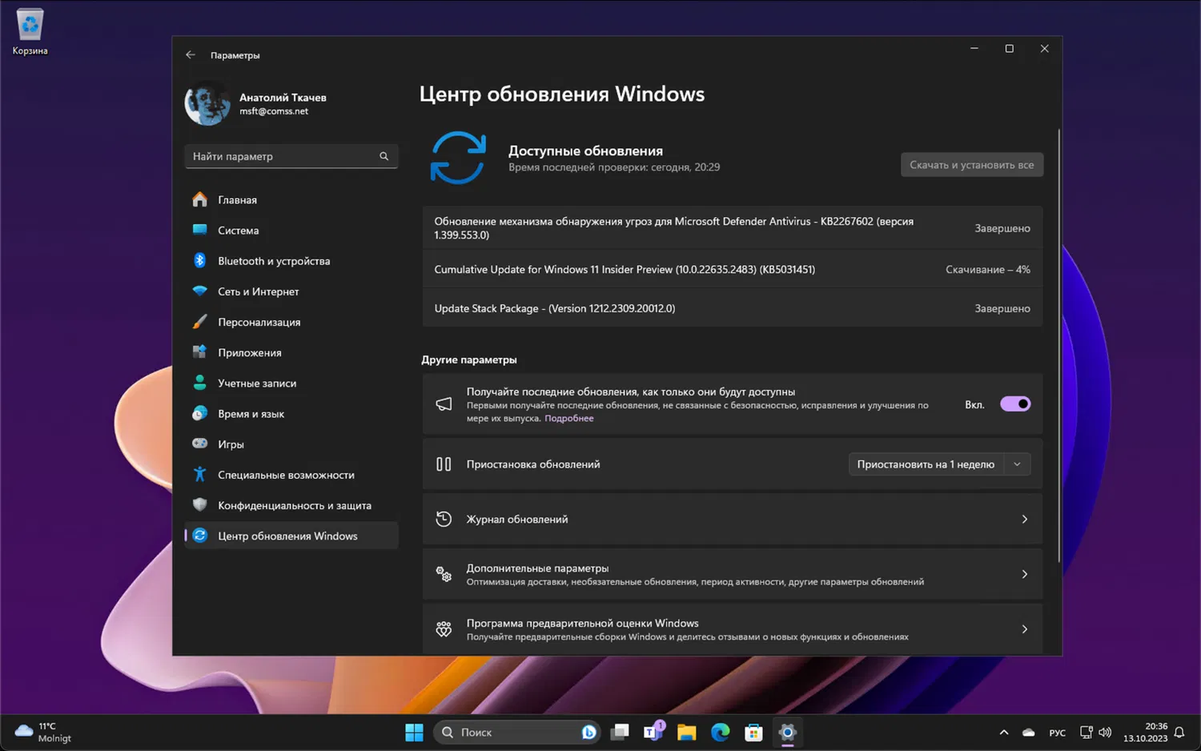Select the Специальные возможности accessibility icon
Viewport: 1201px width, 751px height.
point(200,474)
